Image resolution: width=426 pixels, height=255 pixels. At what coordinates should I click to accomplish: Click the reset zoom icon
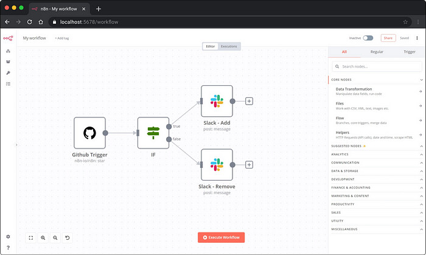(68, 238)
